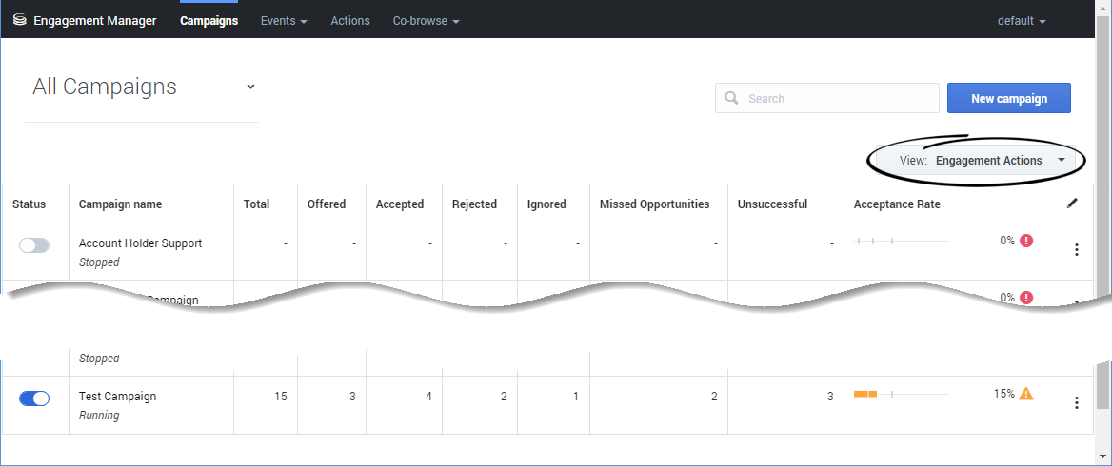The image size is (1112, 466).
Task: Click the New campaign button
Action: [x=1008, y=98]
